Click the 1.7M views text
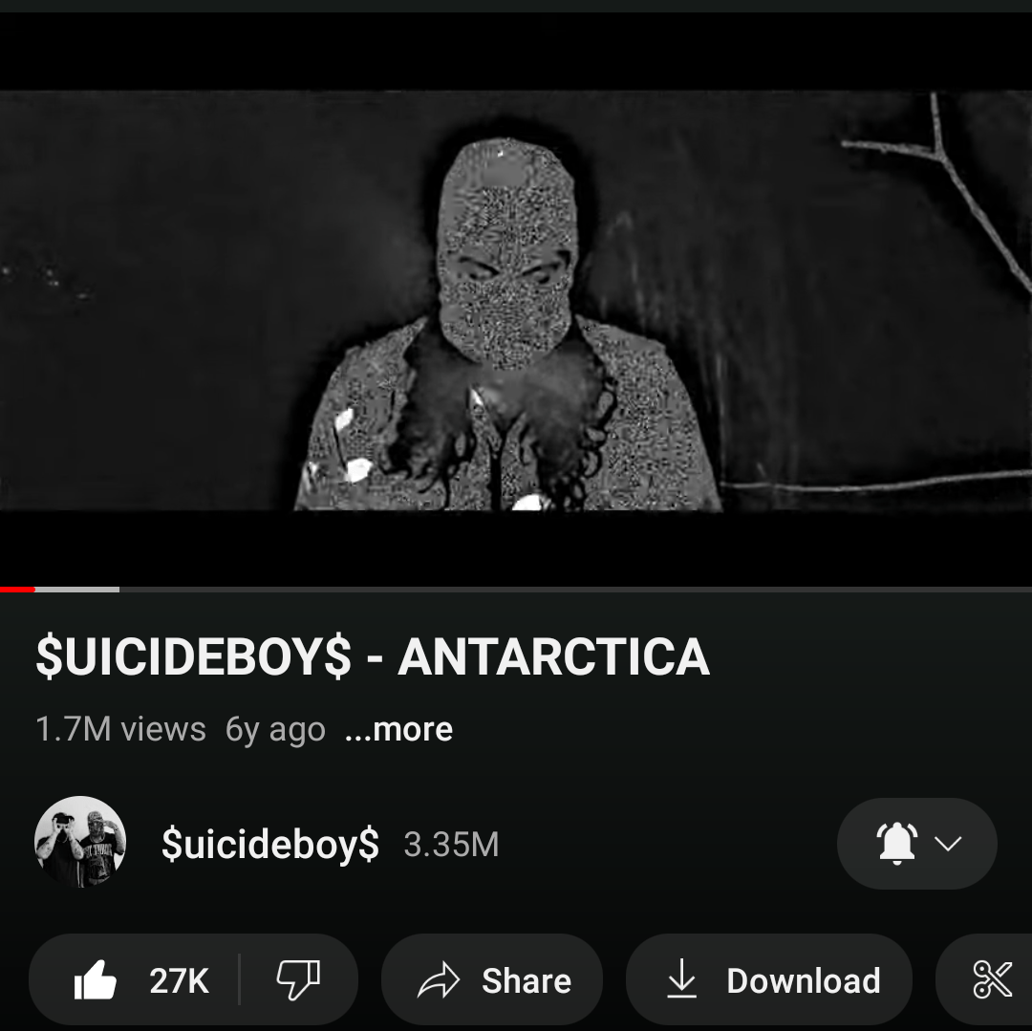1032x1031 pixels. [120, 729]
